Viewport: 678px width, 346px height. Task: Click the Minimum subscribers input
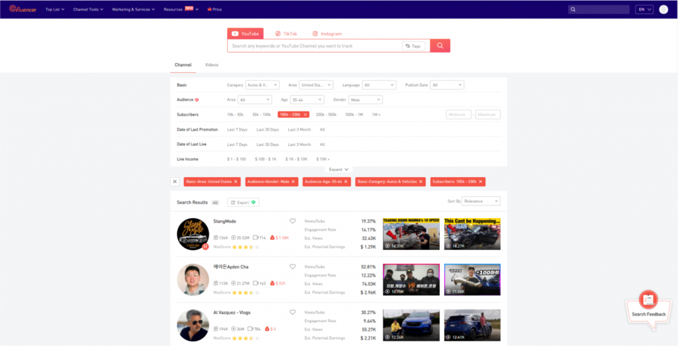click(458, 114)
